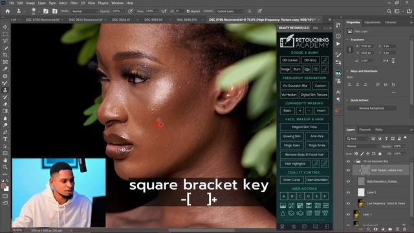
Task: Click the search magnifier icon top right
Action: (x=389, y=11)
